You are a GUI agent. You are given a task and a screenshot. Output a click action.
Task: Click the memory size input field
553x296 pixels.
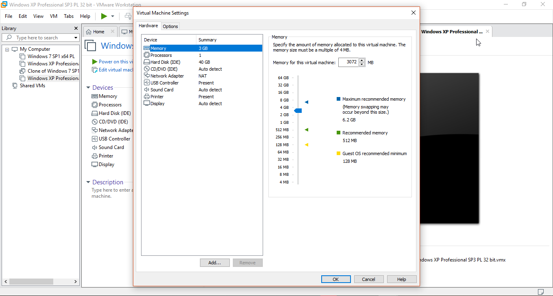348,63
